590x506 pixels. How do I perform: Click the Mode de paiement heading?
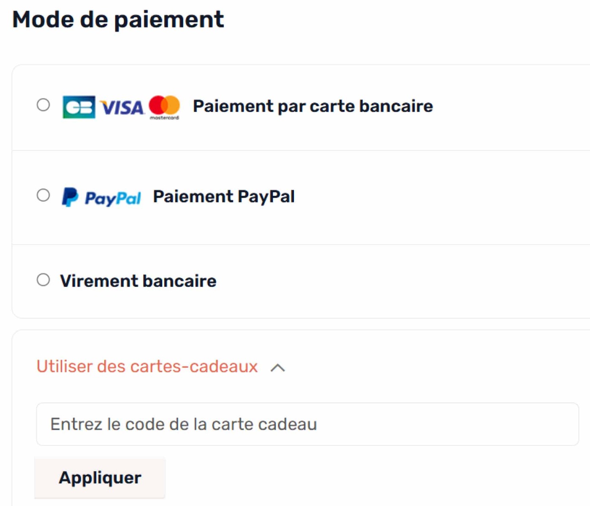coord(118,19)
